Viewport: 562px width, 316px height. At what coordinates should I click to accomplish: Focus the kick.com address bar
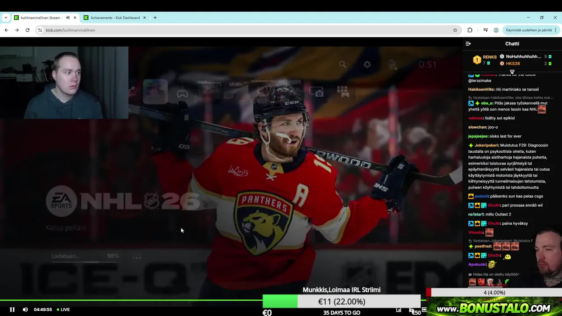(x=248, y=30)
